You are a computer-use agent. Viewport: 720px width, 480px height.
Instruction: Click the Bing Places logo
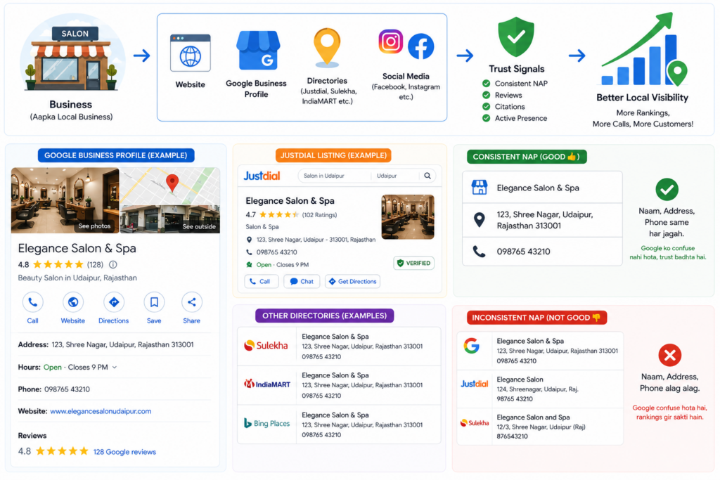[266, 423]
